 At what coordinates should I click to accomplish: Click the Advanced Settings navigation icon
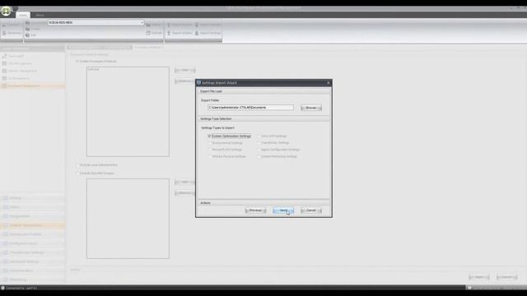(6, 261)
